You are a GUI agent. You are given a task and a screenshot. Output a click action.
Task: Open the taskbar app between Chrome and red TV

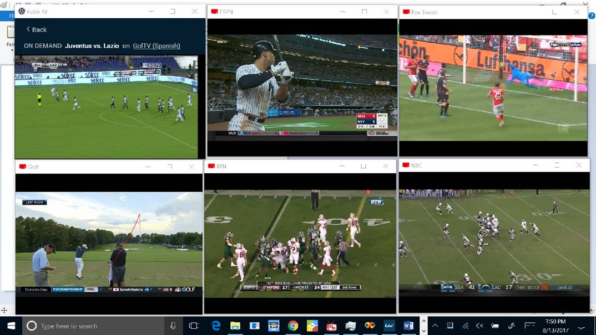click(312, 326)
